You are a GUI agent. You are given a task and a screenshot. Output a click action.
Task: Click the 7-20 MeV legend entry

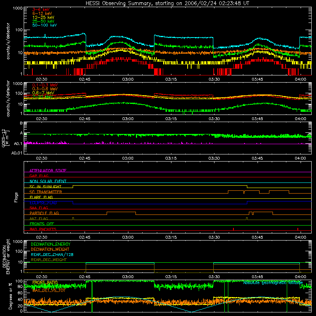(x=43, y=97)
